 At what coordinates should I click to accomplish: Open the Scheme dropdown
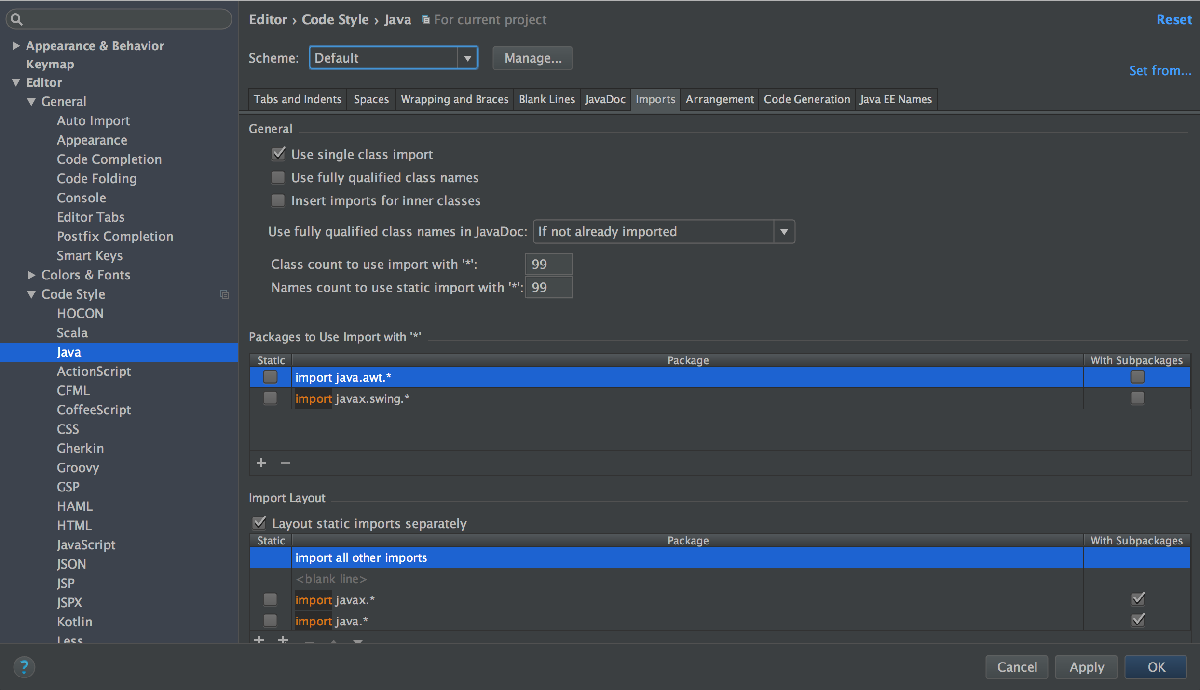coord(467,58)
